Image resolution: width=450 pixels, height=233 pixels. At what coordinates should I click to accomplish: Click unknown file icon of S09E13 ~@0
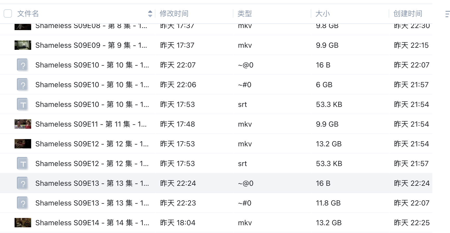coord(23,183)
